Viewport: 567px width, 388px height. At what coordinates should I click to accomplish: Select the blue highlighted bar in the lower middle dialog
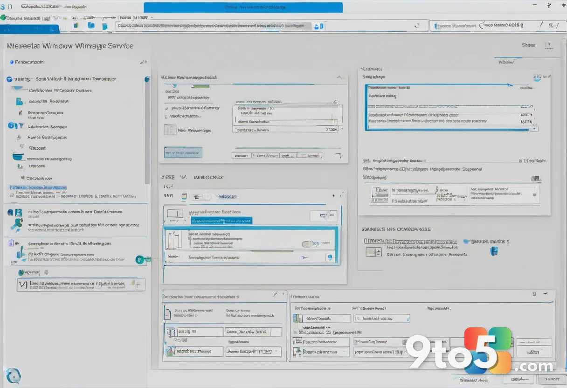pyautogui.click(x=221, y=220)
